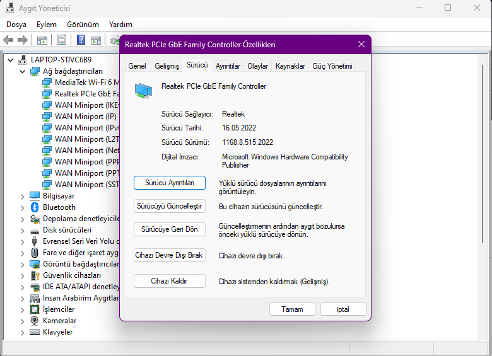
Task: Click the Bilgisayar monitor icon
Action: tap(35, 196)
